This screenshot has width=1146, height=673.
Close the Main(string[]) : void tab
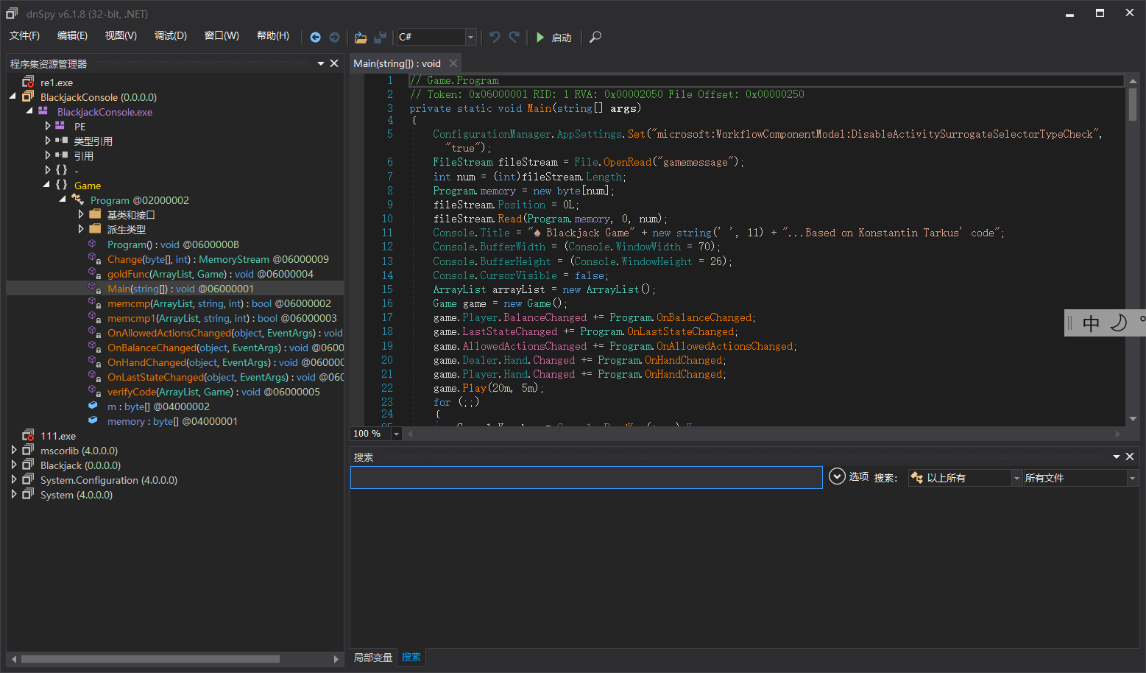[453, 63]
